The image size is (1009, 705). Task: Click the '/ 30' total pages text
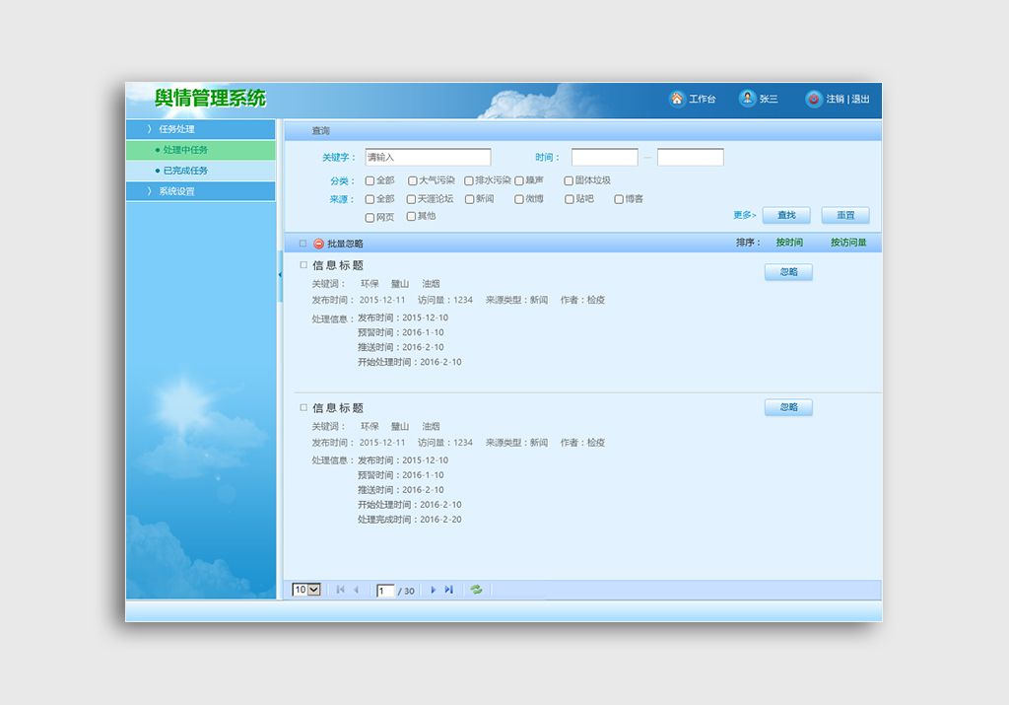tap(406, 591)
